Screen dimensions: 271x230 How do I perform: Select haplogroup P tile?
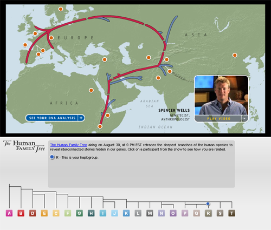coord(185,213)
